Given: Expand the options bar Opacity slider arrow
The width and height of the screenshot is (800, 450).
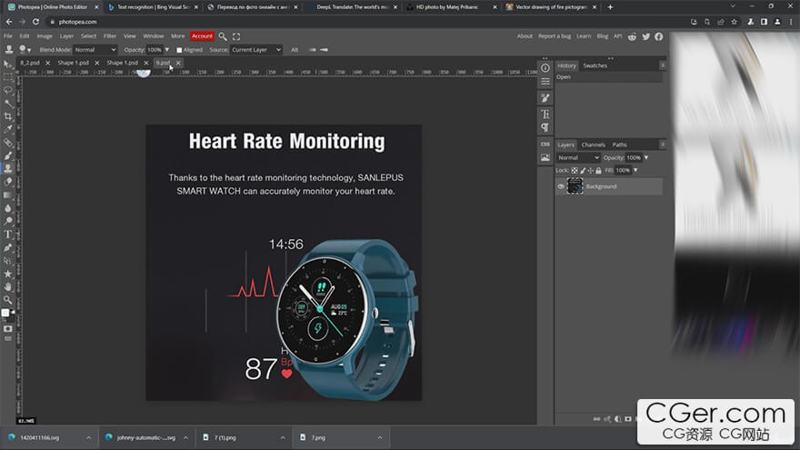Looking at the screenshot, I should click(167, 49).
